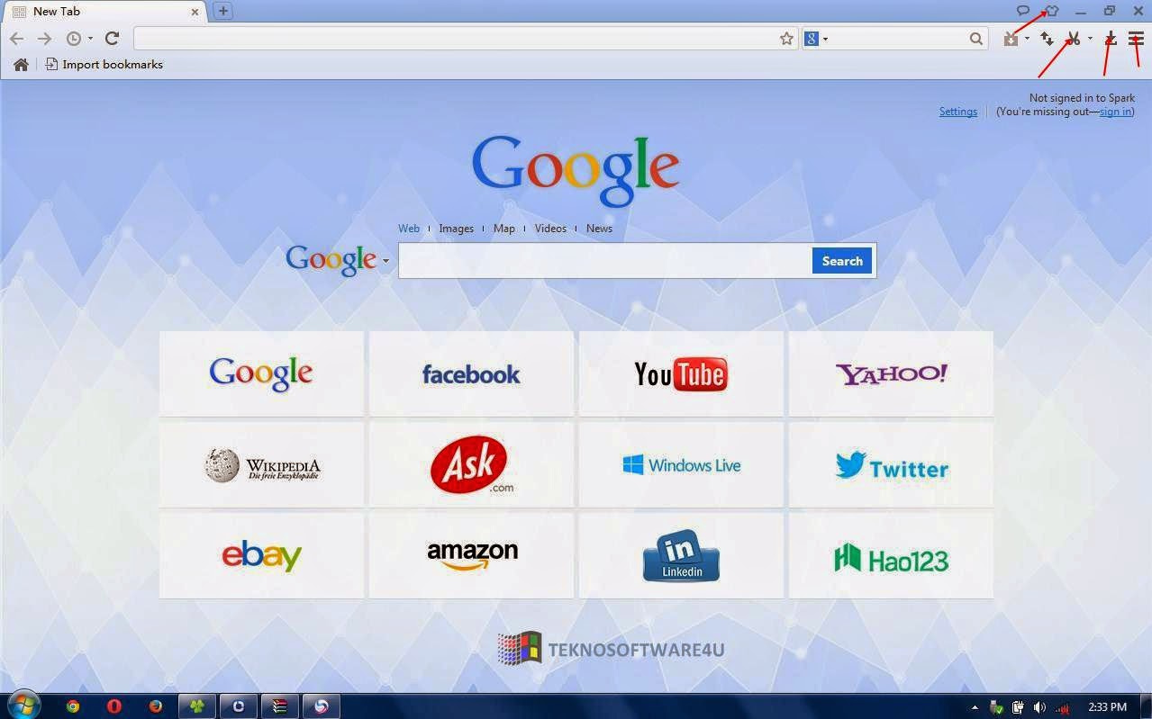The height and width of the screenshot is (719, 1152).
Task: Open the Yahoo! speed dial tile
Action: [x=891, y=373]
